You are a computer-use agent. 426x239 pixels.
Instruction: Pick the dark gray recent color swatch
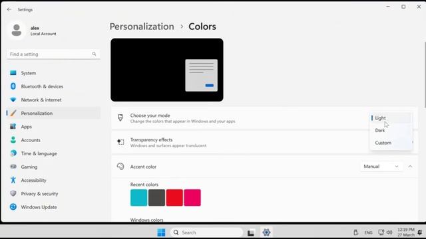click(156, 198)
